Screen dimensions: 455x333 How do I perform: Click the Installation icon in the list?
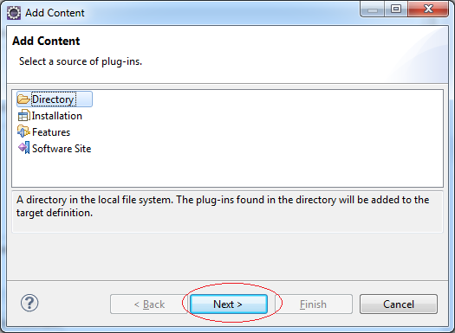23,116
